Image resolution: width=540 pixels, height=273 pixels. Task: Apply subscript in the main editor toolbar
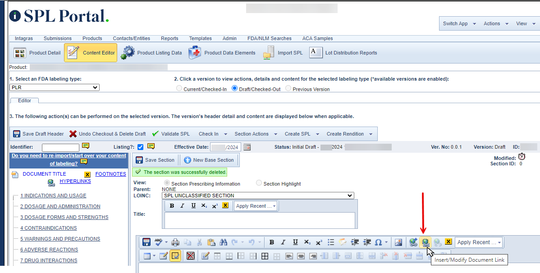[x=307, y=242]
